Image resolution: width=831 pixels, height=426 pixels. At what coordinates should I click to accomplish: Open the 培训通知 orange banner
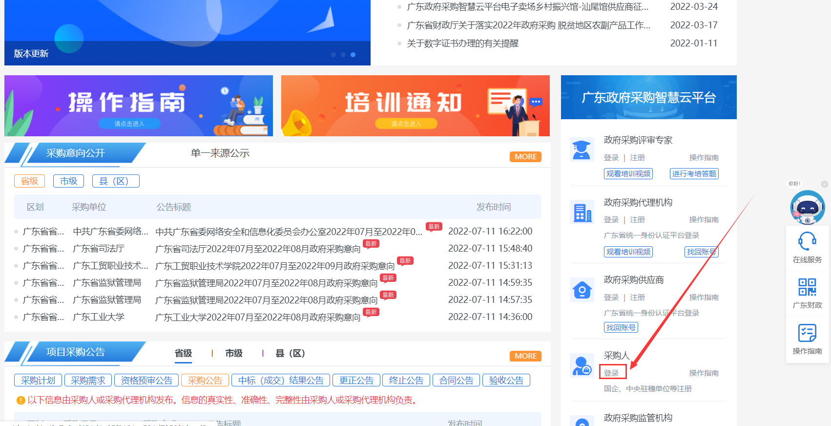coord(415,106)
